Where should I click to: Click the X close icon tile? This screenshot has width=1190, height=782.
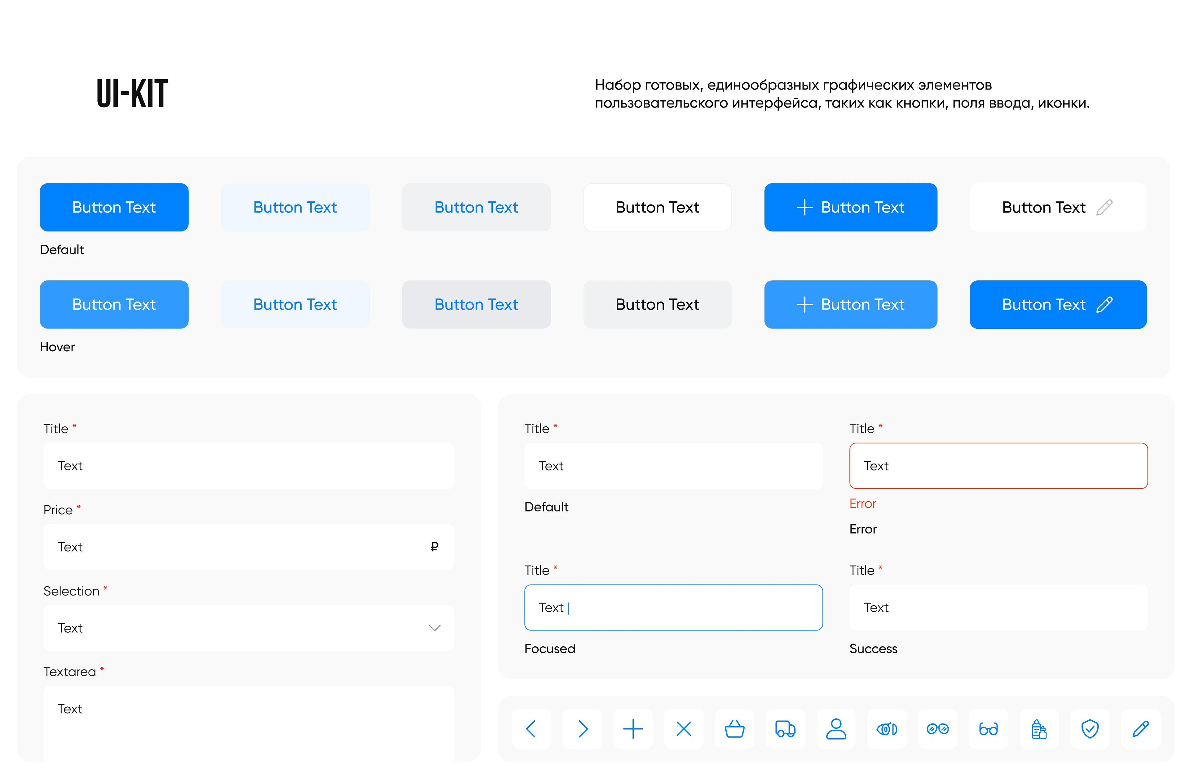tap(684, 729)
